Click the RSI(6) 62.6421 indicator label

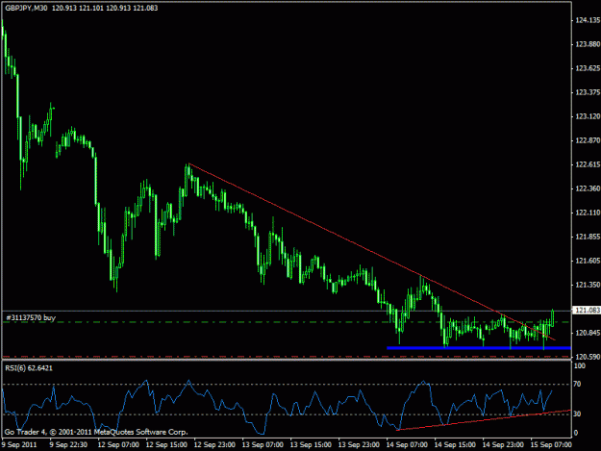point(29,368)
